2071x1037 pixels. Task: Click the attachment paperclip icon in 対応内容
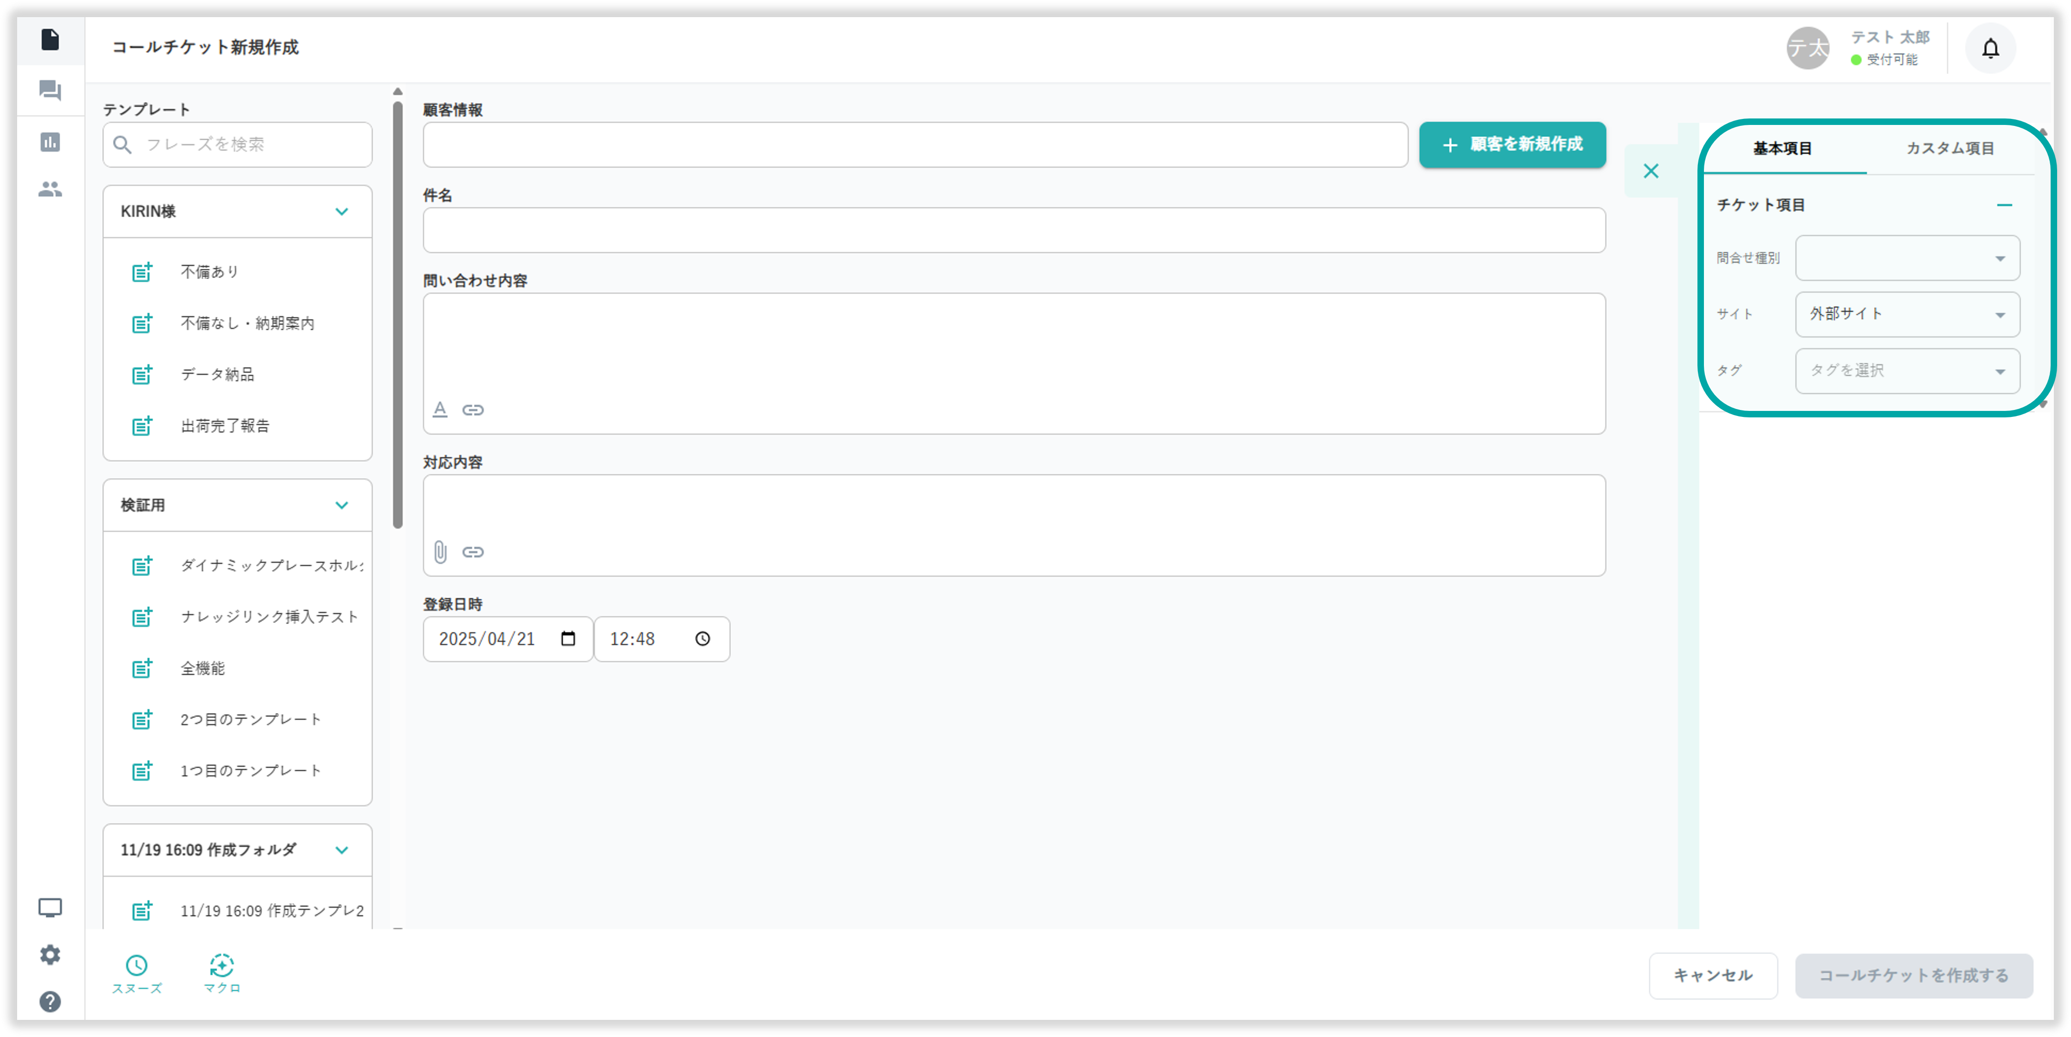pyautogui.click(x=440, y=552)
